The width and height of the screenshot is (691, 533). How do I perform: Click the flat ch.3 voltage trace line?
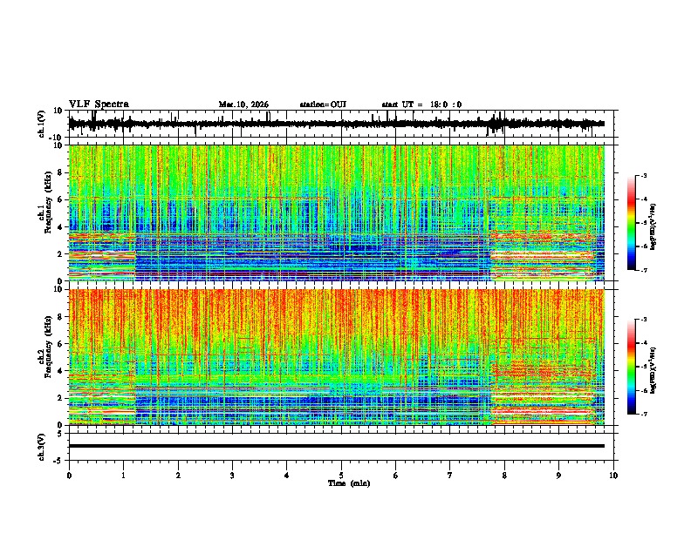pyautogui.click(x=337, y=446)
